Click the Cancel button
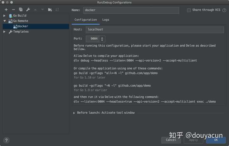The width and height of the screenshot is (229, 146). pyautogui.click(x=171, y=140)
